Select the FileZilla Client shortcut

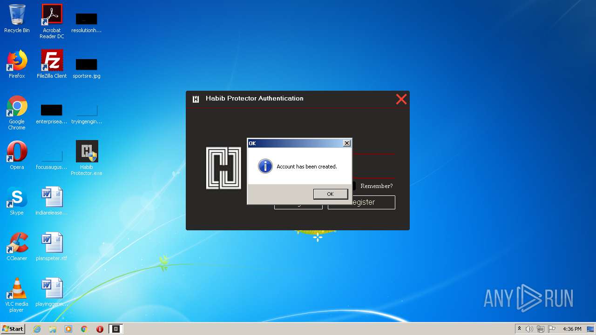point(52,64)
